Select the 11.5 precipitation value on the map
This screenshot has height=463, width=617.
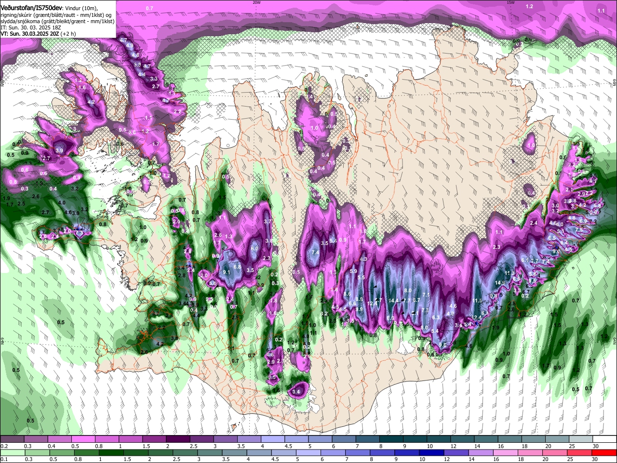pos(477,300)
